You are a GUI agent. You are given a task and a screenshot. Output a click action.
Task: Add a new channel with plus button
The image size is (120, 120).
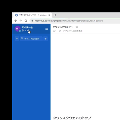46,39
